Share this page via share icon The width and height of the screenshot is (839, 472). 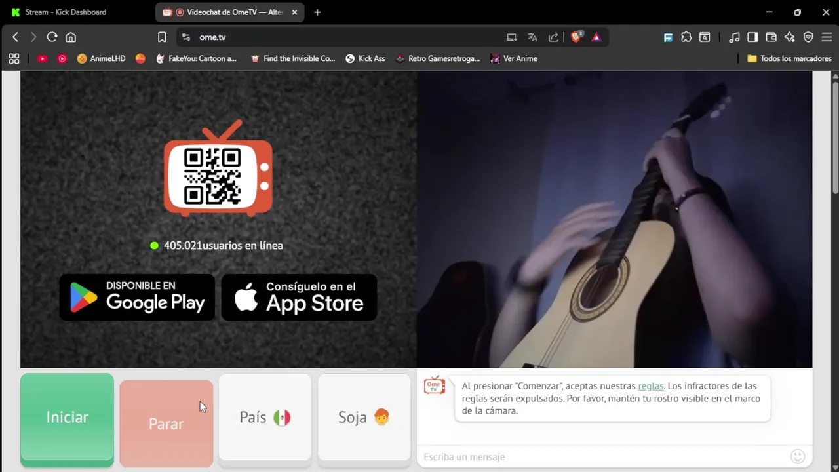pyautogui.click(x=553, y=37)
